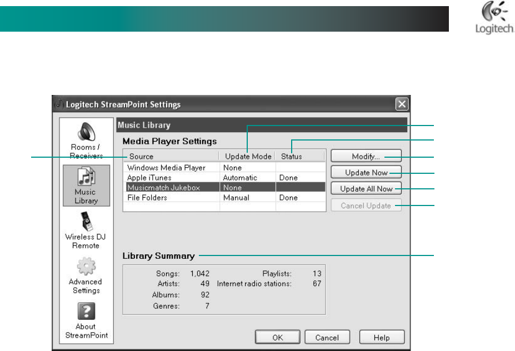
Task: Open the Wireless DJ Remote icon
Action: [87, 221]
